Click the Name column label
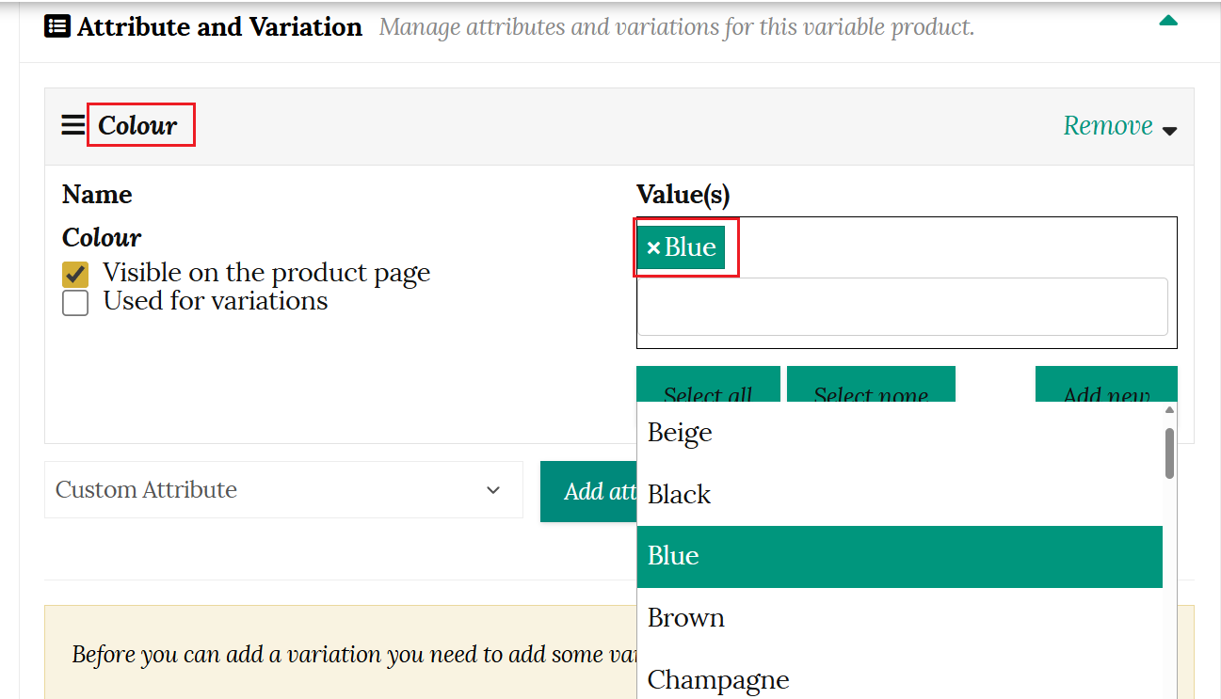Image resolution: width=1221 pixels, height=699 pixels. (x=97, y=195)
